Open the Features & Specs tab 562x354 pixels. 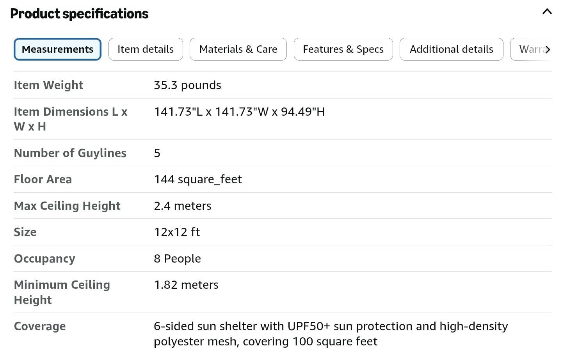[x=343, y=49]
